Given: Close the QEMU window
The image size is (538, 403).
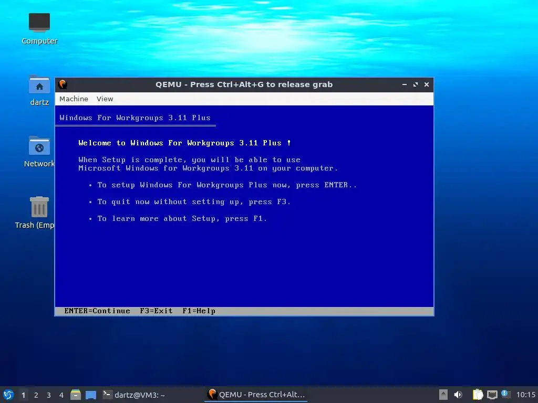Looking at the screenshot, I should [427, 84].
